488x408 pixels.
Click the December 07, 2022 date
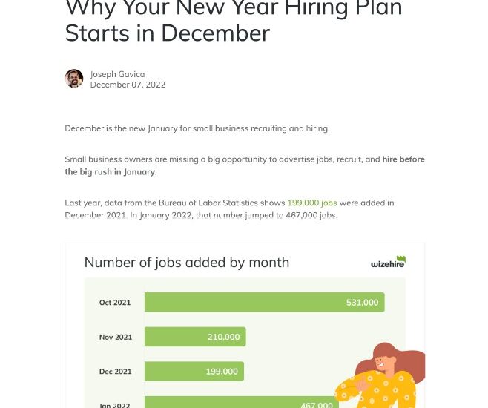pyautogui.click(x=128, y=85)
